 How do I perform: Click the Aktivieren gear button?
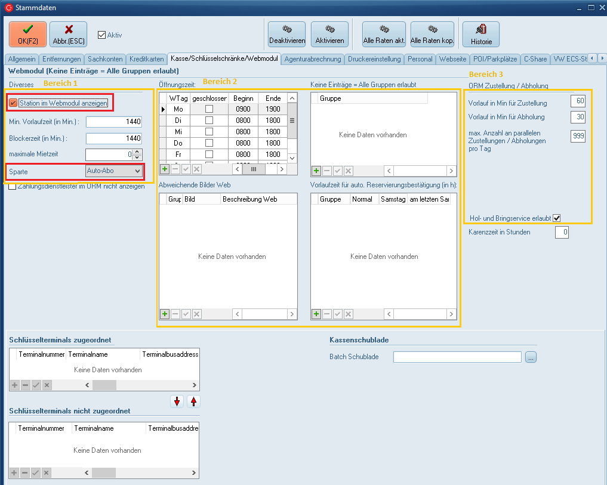point(329,34)
